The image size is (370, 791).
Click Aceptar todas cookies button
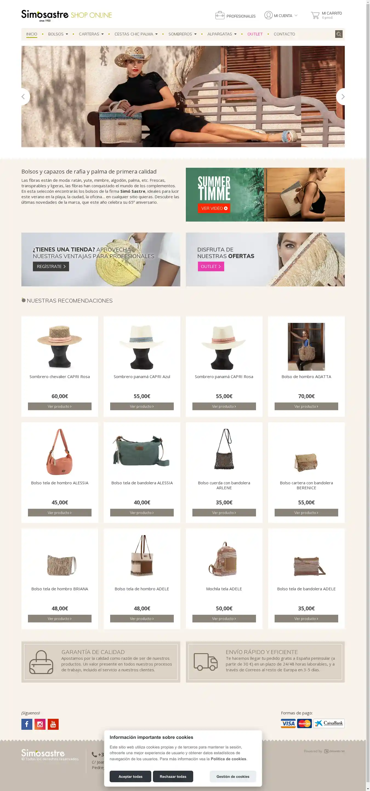(130, 776)
